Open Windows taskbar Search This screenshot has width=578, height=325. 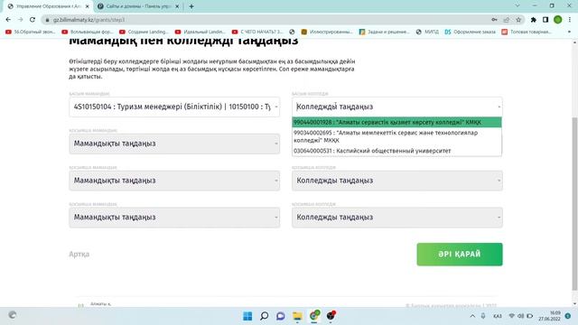[264, 316]
